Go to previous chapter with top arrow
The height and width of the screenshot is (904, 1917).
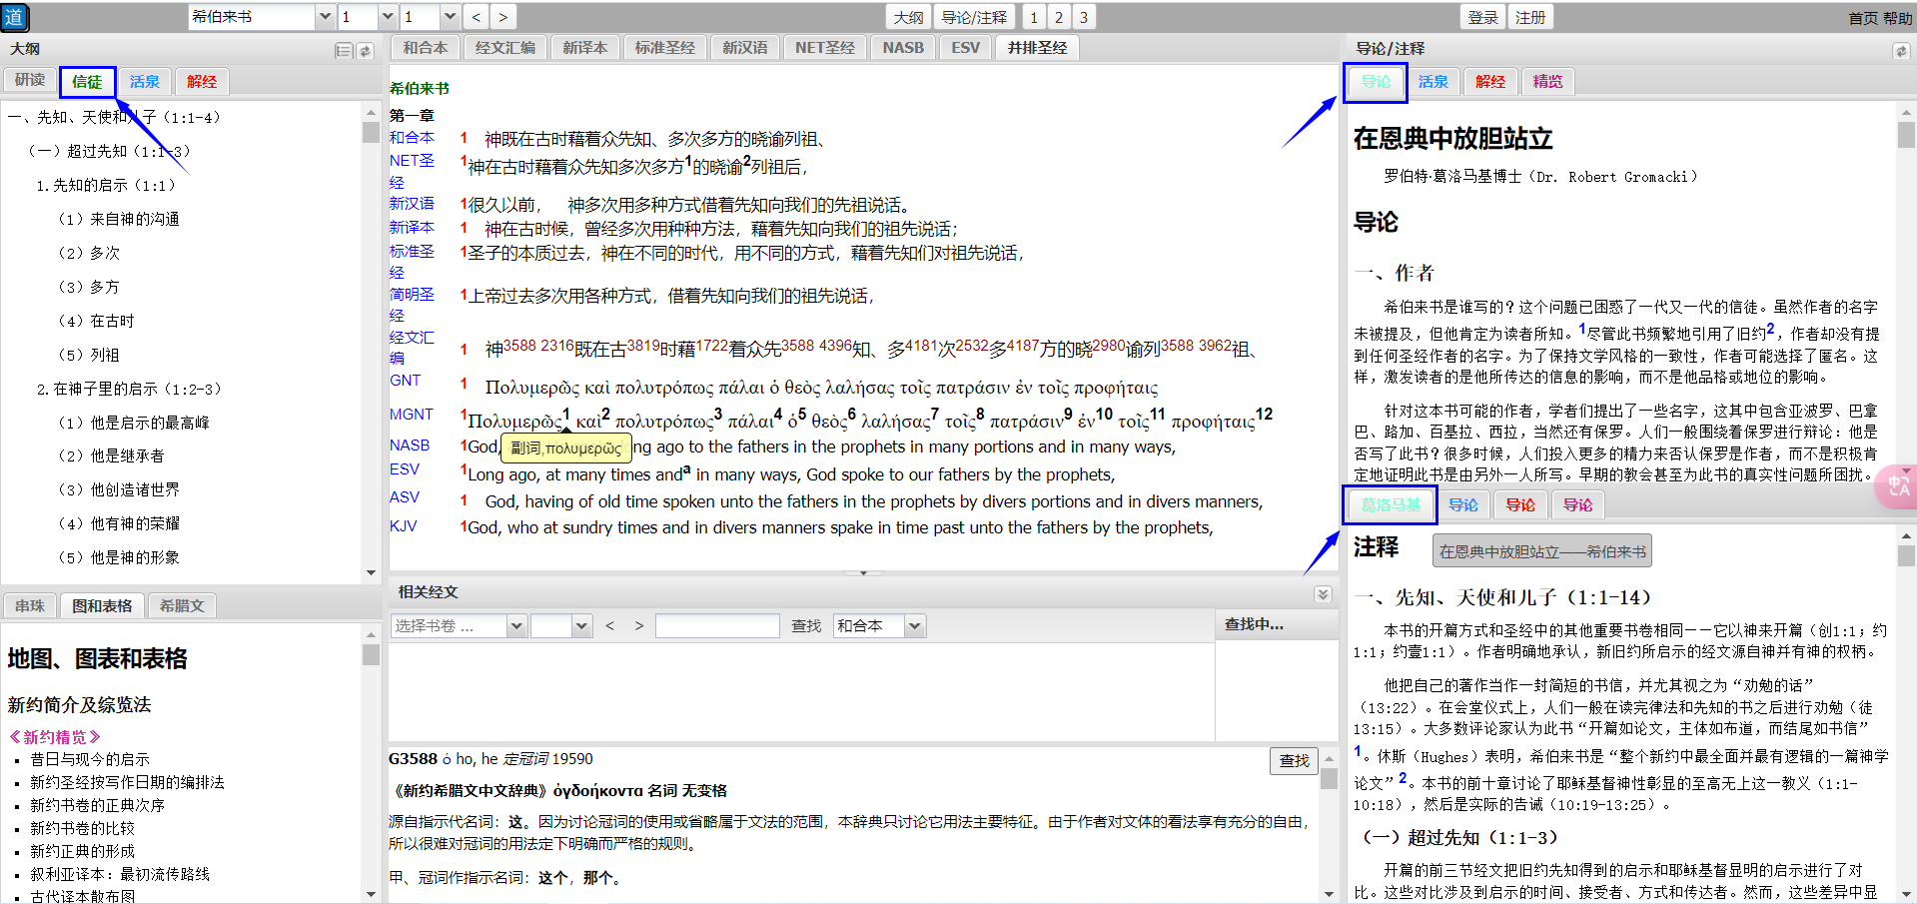click(476, 17)
